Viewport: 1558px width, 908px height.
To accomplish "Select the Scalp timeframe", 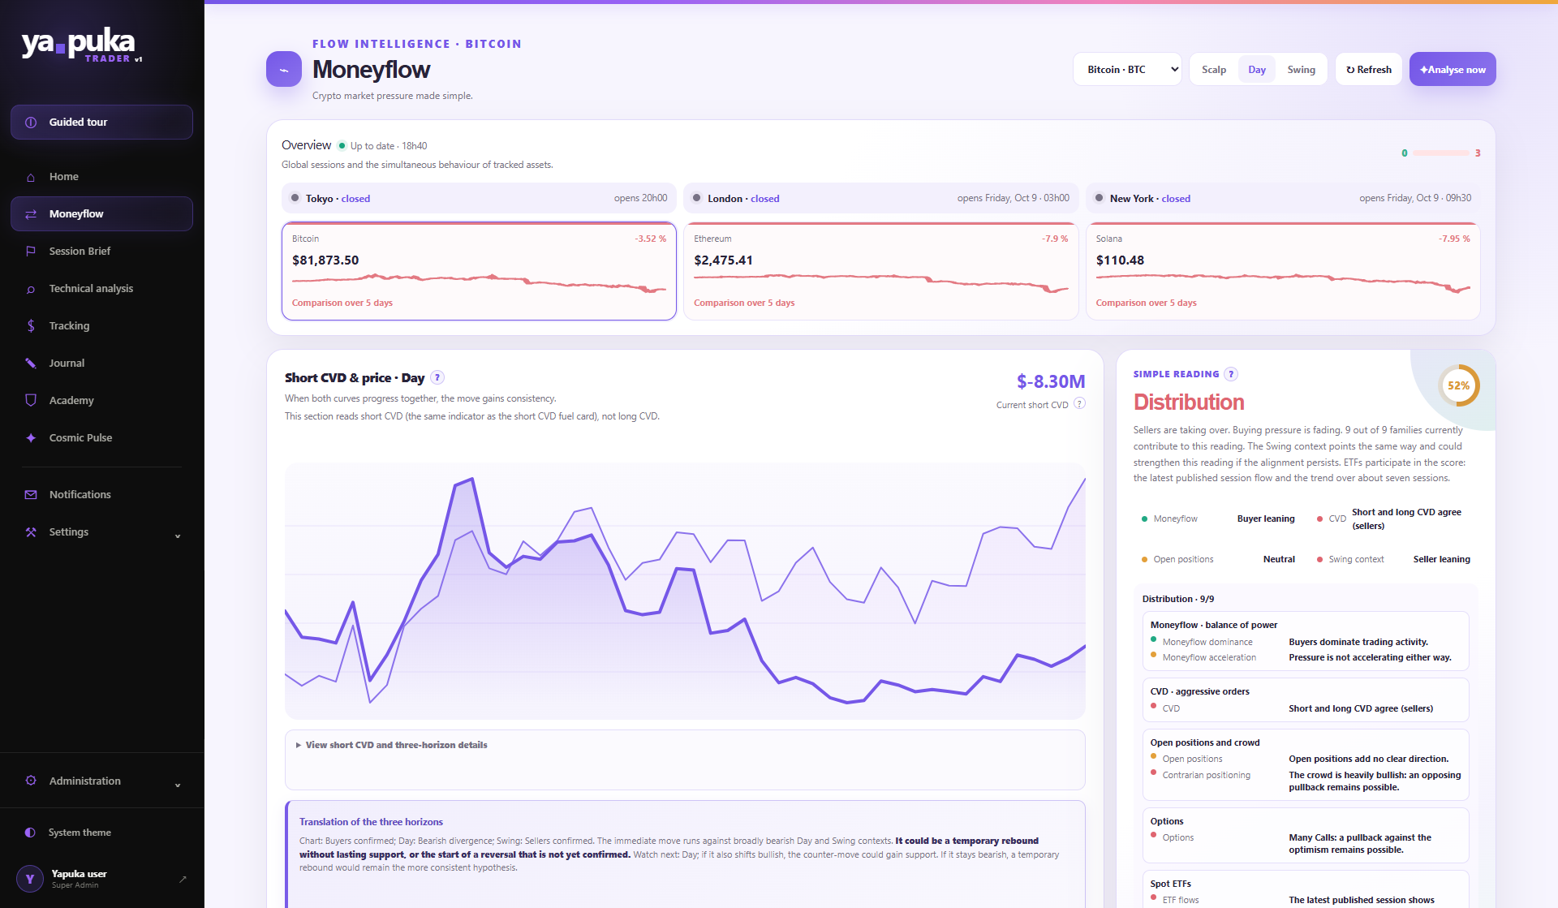I will (1214, 70).
